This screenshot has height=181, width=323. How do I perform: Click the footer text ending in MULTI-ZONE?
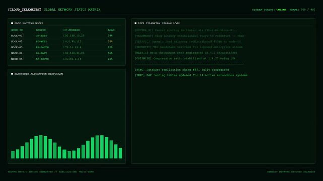tap(51, 172)
